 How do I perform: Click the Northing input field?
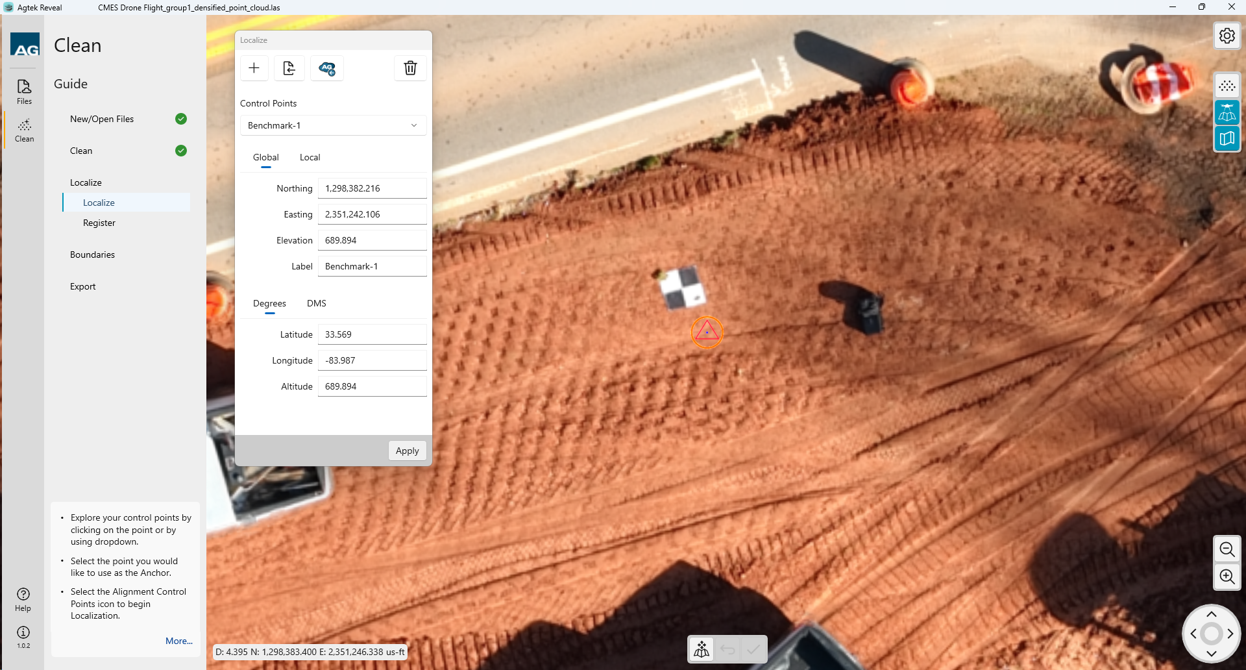click(x=372, y=188)
